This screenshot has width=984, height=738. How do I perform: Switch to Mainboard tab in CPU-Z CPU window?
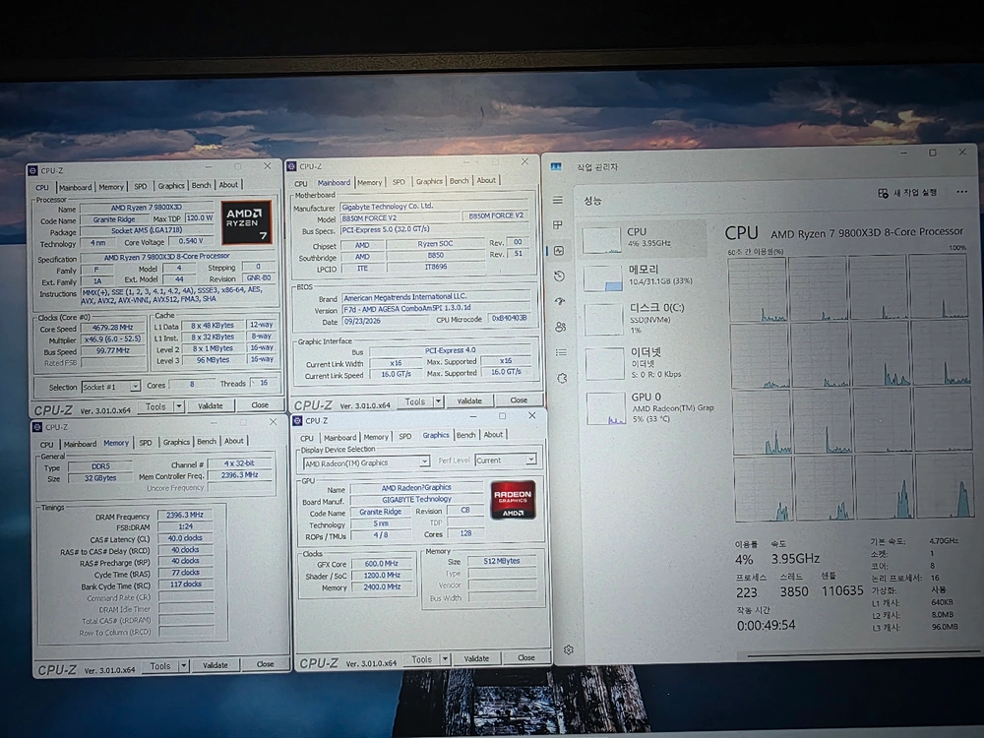[x=75, y=187]
